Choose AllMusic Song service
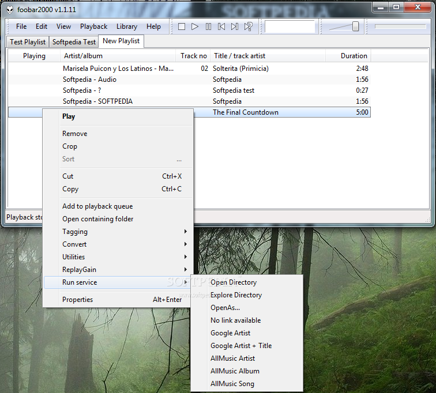Viewport: 436px width, 393px height. (247, 384)
